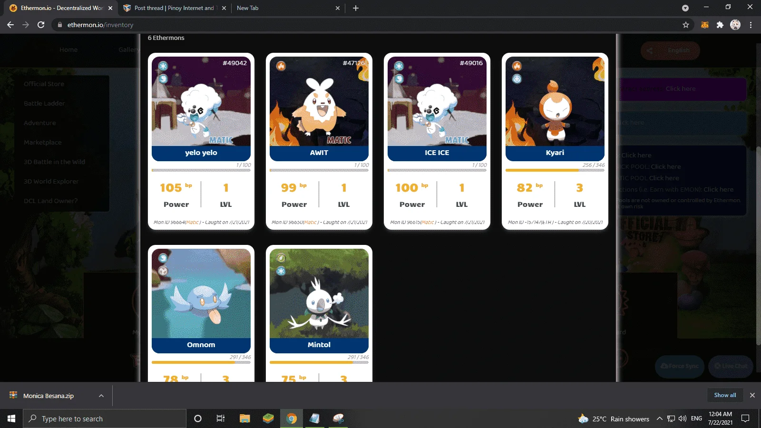The width and height of the screenshot is (761, 428).
Task: Open the MetaMask fox extension
Action: pyautogui.click(x=705, y=25)
